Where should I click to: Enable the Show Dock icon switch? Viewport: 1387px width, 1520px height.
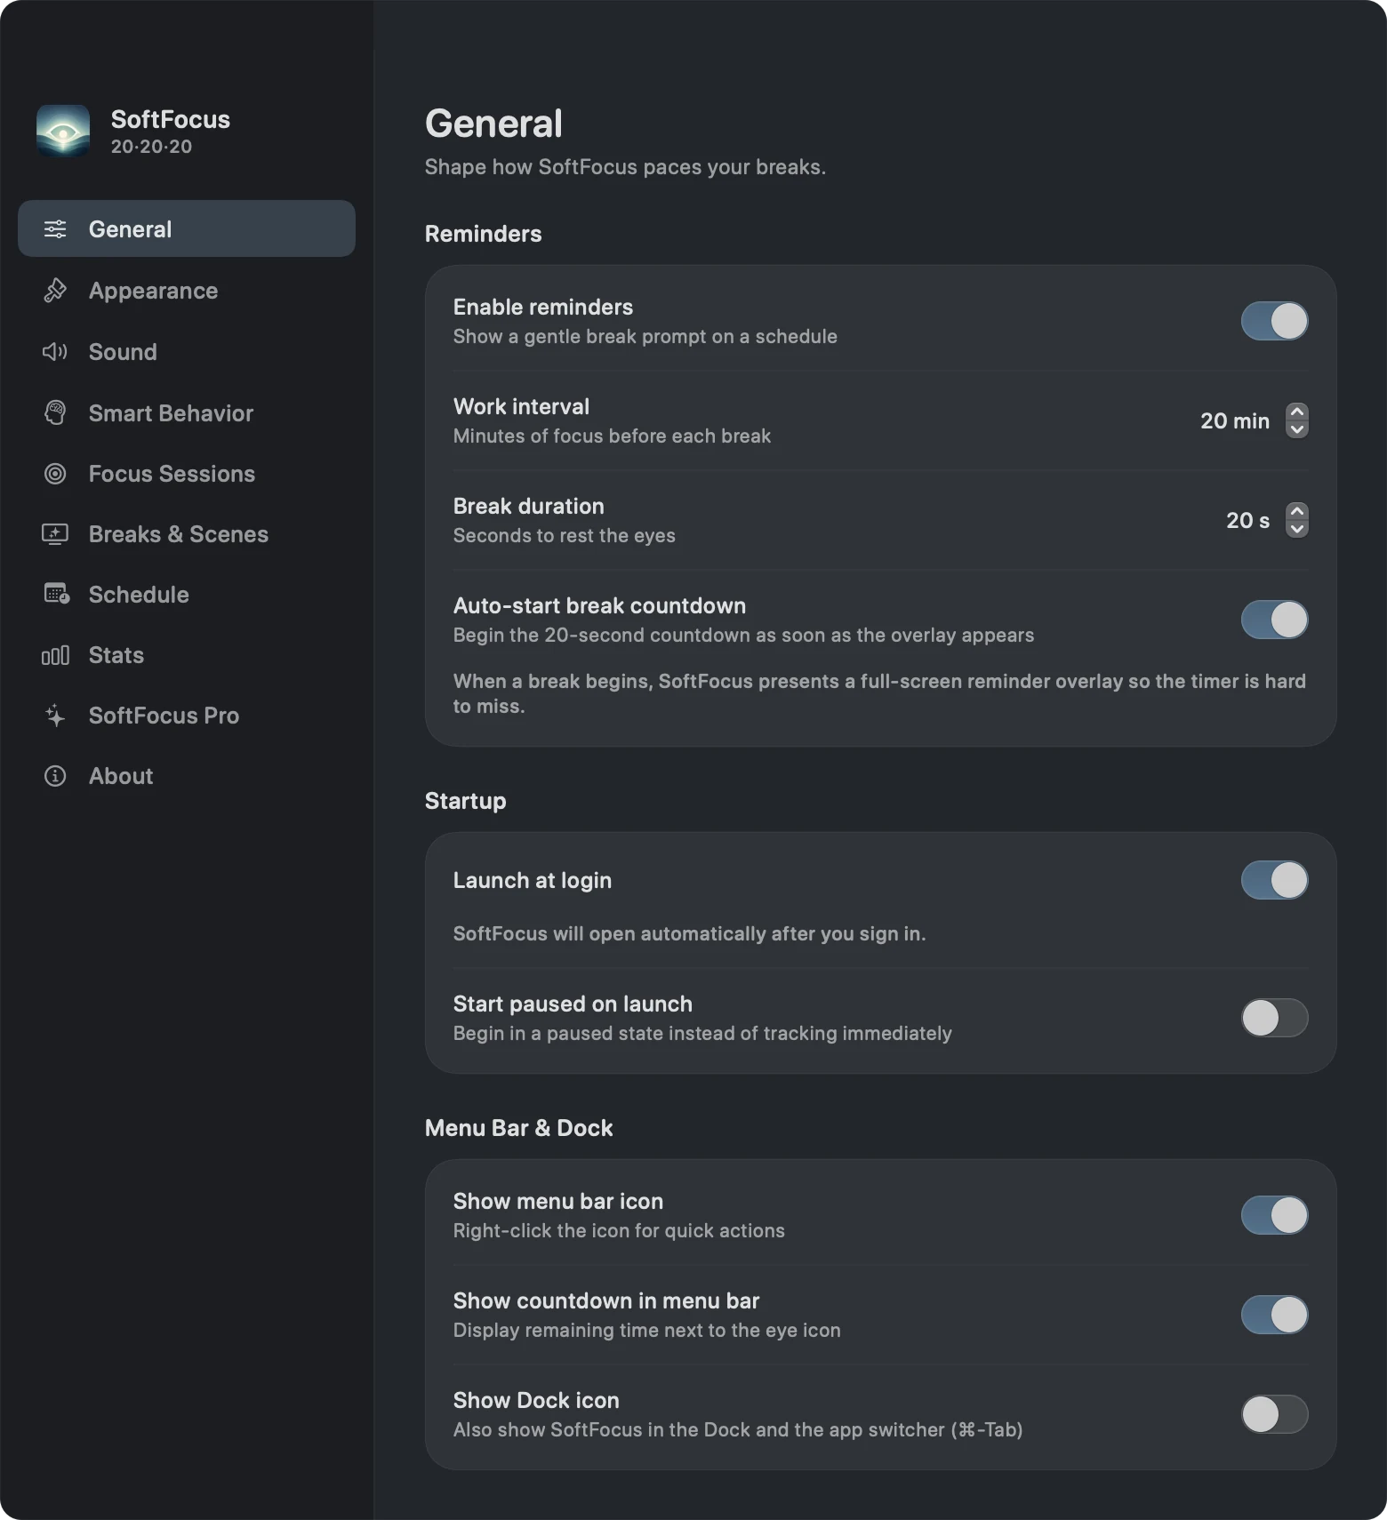1275,1414
